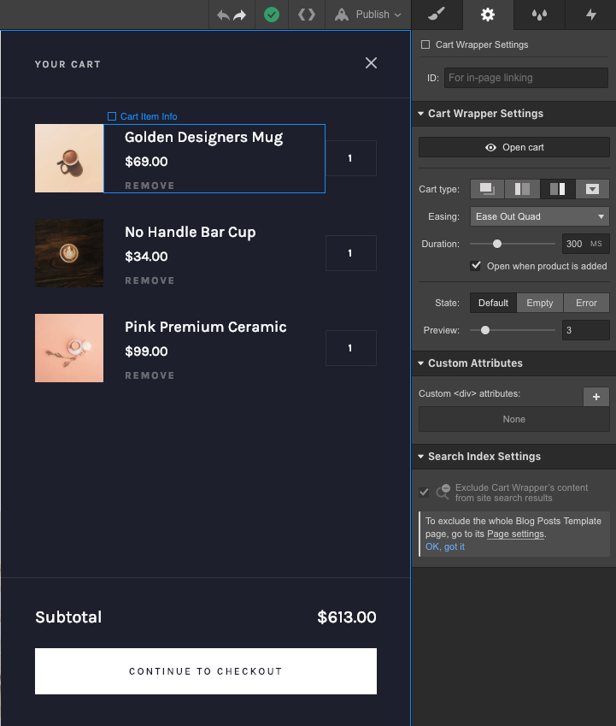Click the green status checkmark icon

click(x=272, y=15)
